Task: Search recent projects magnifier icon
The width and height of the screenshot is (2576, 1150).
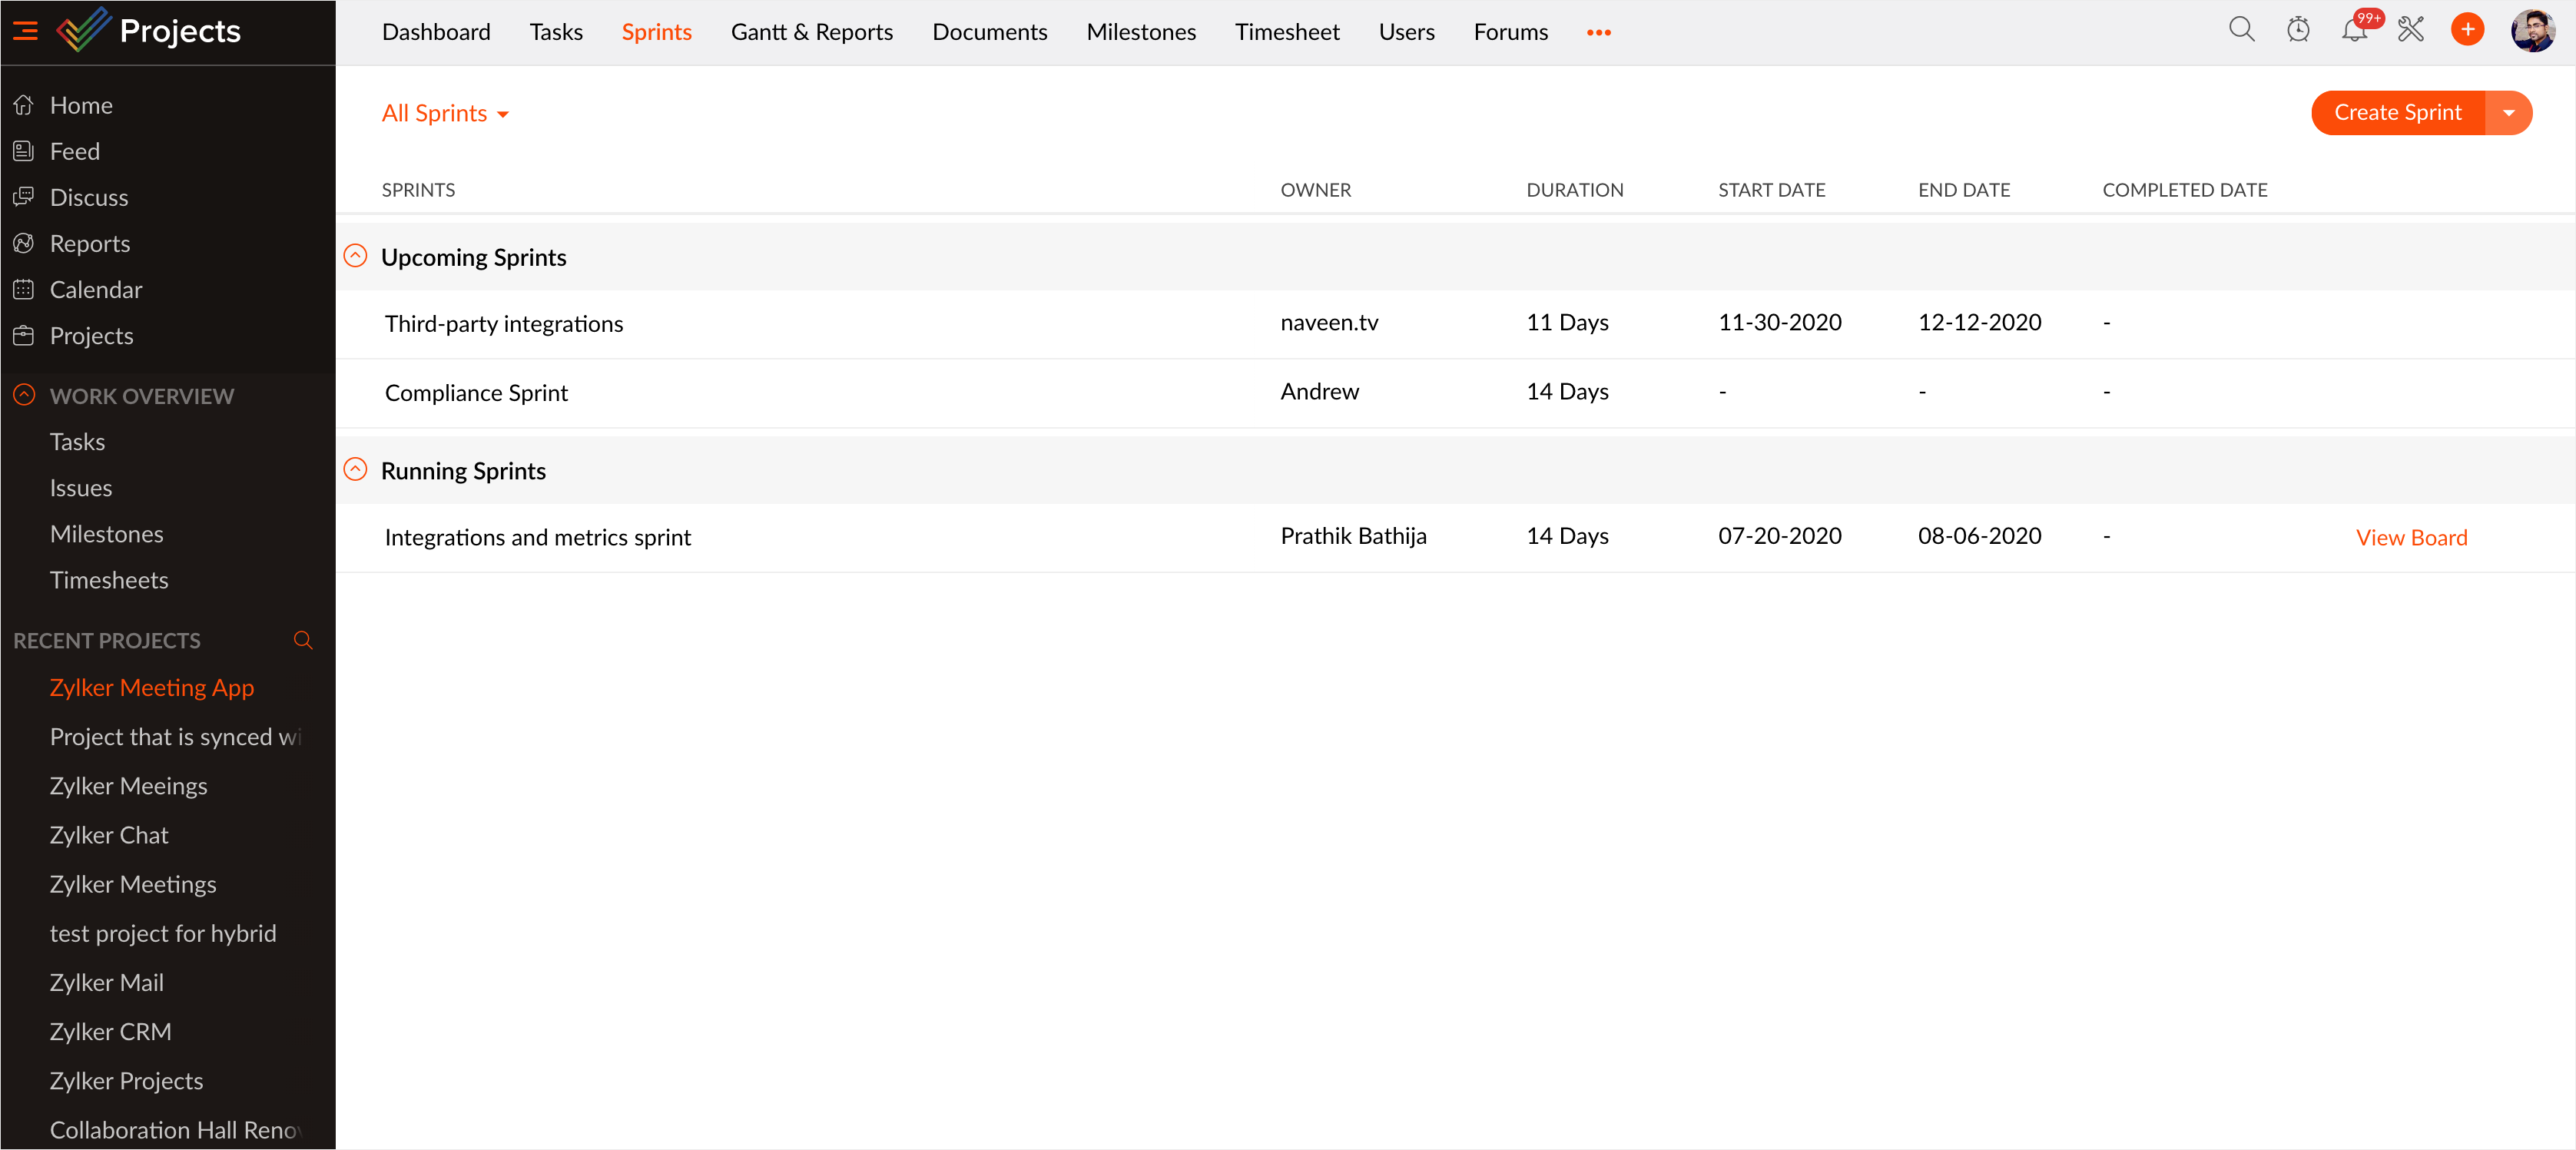Action: click(x=303, y=640)
